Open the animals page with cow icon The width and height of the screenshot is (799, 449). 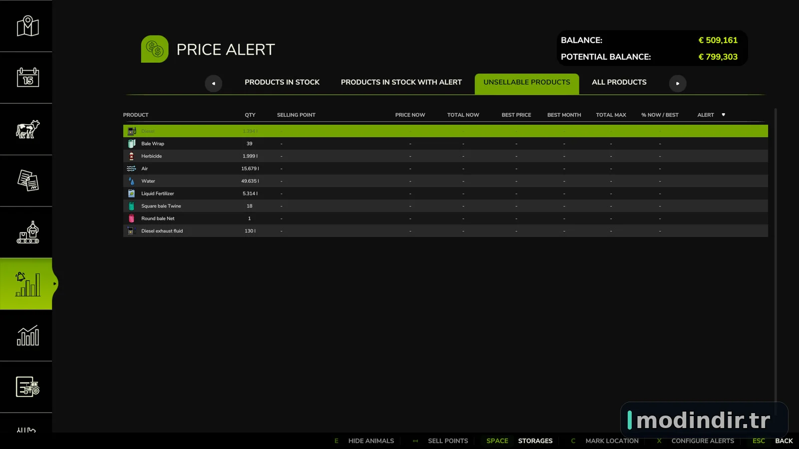[x=27, y=129]
